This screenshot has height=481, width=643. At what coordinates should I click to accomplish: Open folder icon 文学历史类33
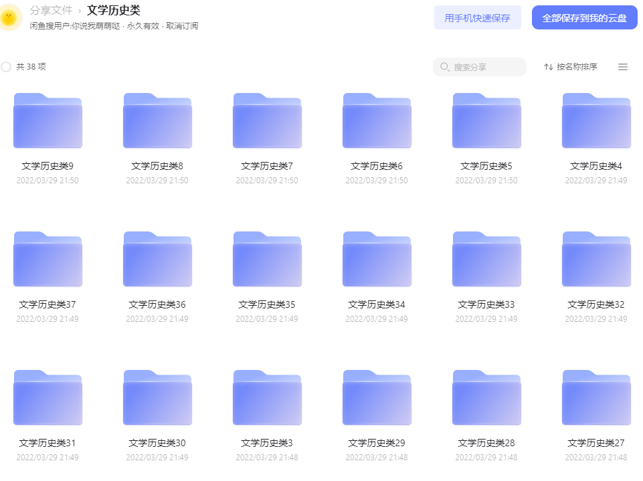[x=486, y=259]
